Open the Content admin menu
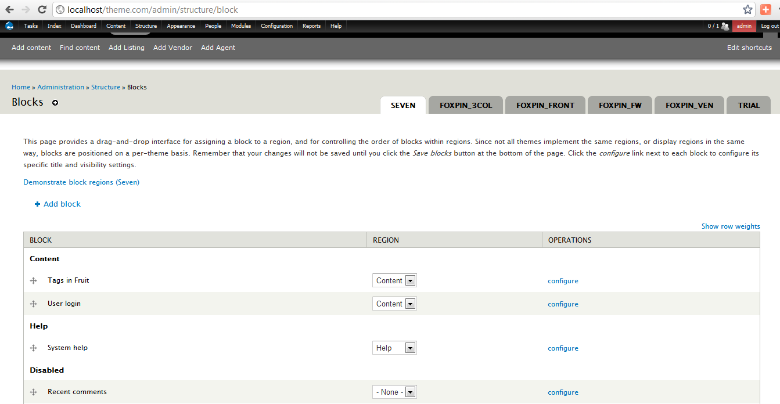The image size is (780, 404). (x=116, y=26)
